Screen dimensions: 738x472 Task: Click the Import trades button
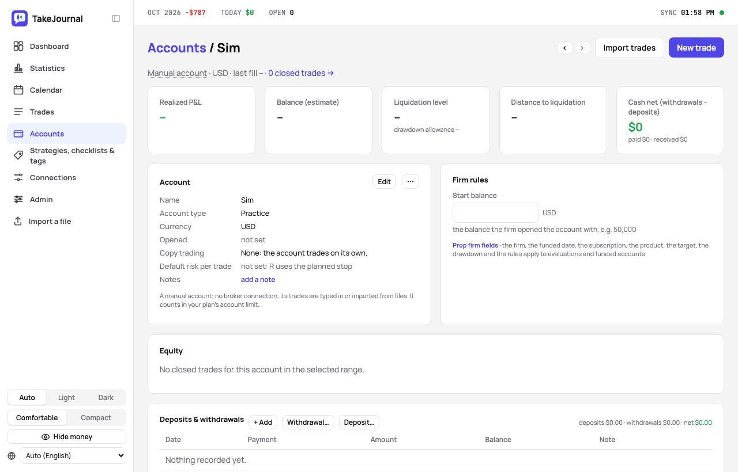(x=630, y=48)
